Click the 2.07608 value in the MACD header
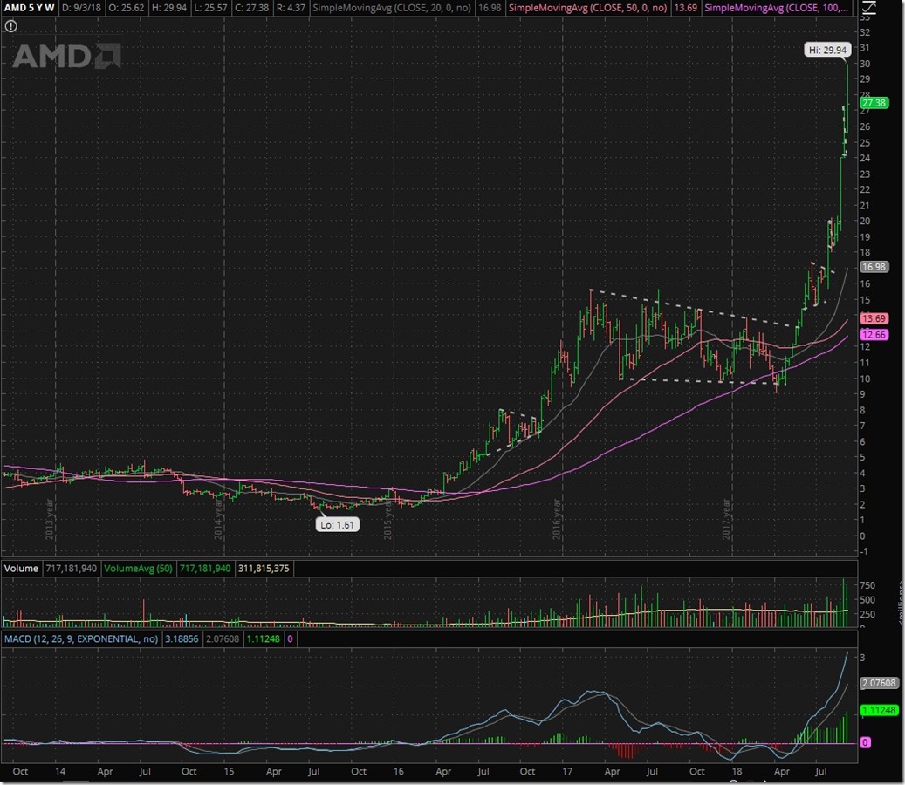The height and width of the screenshot is (785, 905). click(223, 639)
